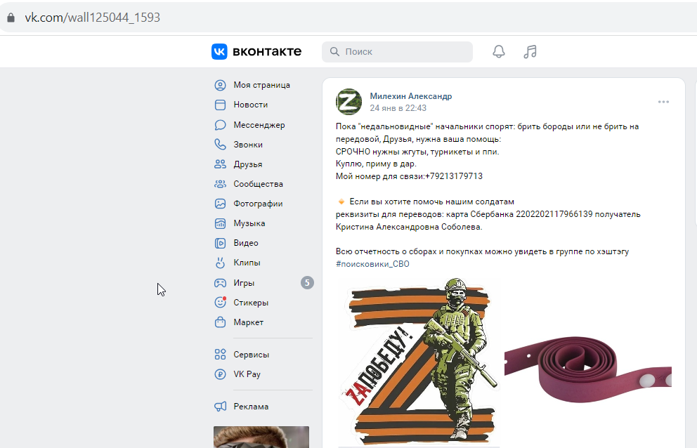Screen dimensions: 697x448
Task: Click the browser address bar URL
Action: (x=93, y=18)
